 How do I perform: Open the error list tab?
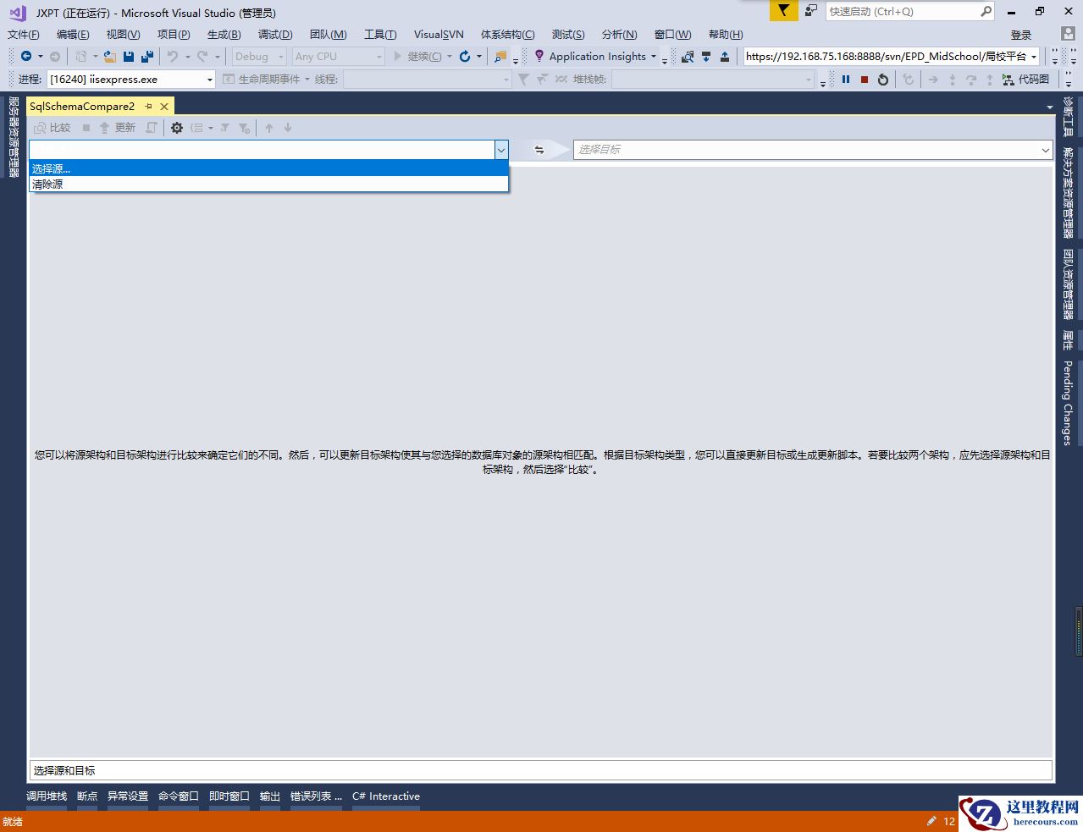tap(316, 796)
